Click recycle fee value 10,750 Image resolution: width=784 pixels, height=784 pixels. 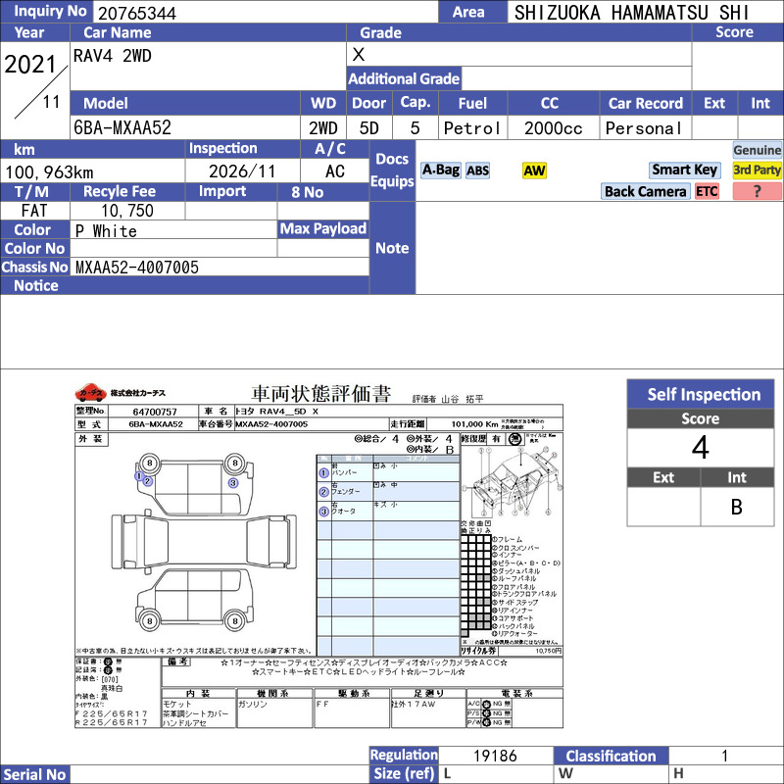click(x=127, y=211)
